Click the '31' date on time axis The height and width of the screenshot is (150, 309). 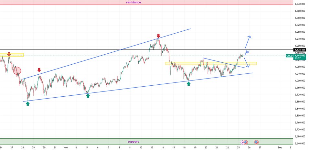tap(55, 147)
